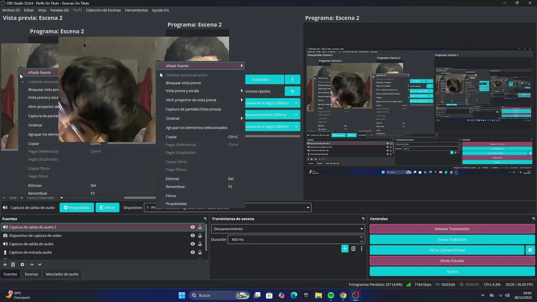Open Spotify from the taskbar

click(x=331, y=295)
